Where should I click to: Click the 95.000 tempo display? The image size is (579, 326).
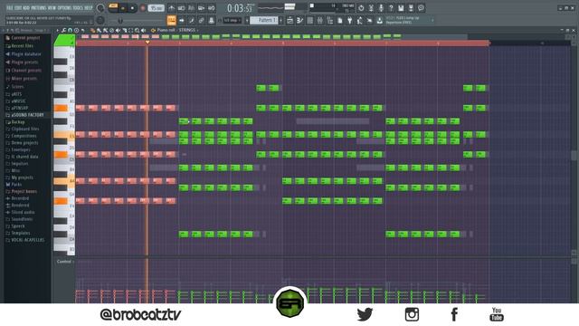pyautogui.click(x=157, y=8)
